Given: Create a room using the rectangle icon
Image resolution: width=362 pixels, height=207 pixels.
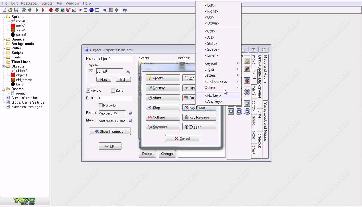Looking at the screenshot, I should (x=97, y=10).
